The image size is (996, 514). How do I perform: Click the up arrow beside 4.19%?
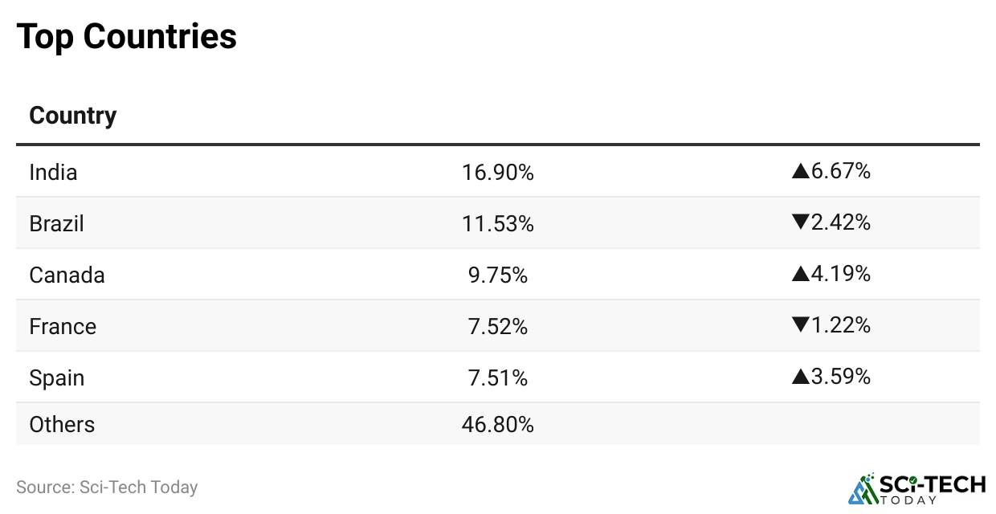pos(800,274)
